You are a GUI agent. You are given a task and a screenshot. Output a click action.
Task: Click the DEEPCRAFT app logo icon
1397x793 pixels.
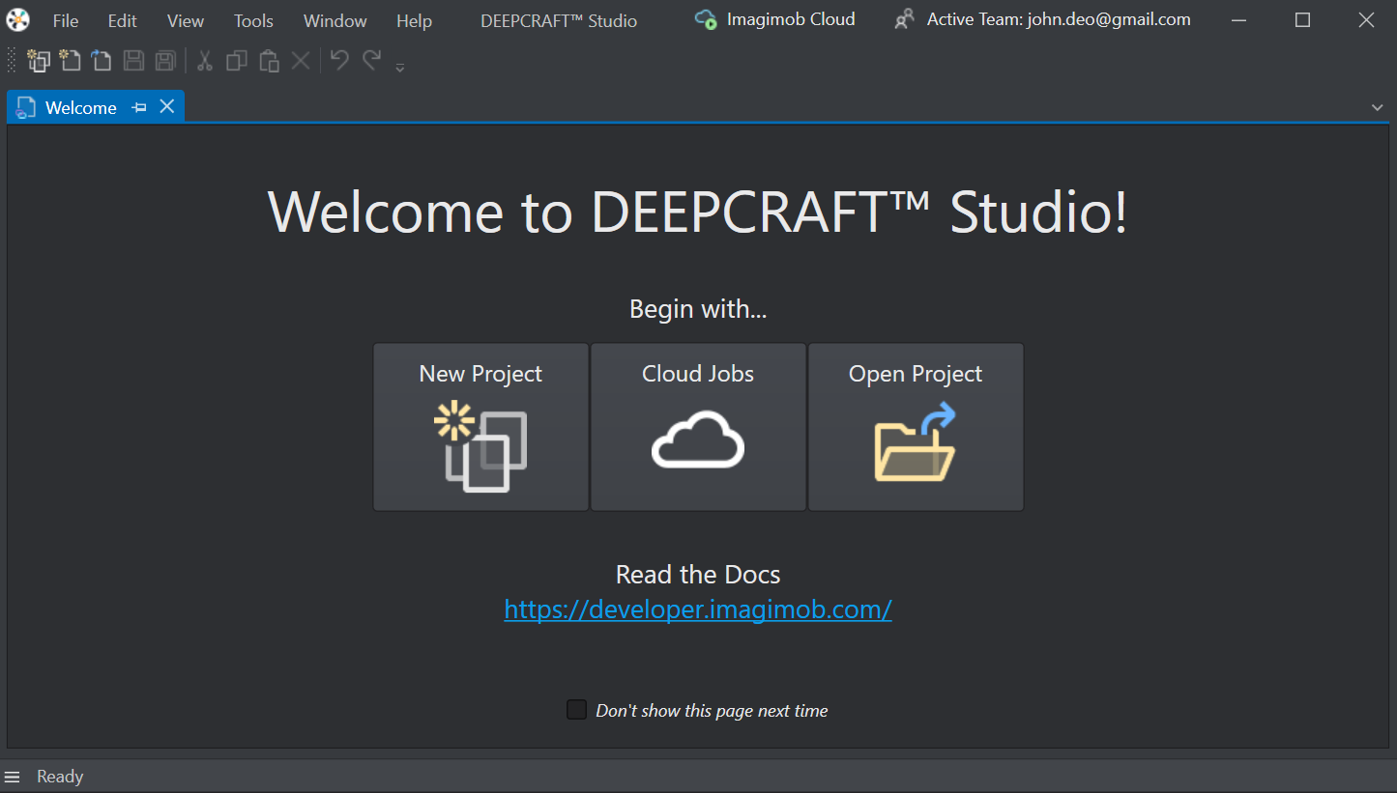point(17,19)
